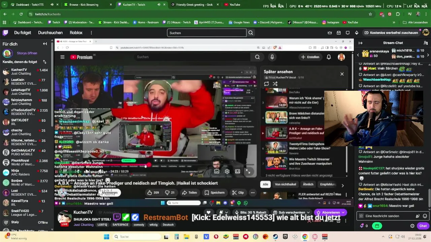Open Roblox in Twitch nav
The width and height of the screenshot is (431, 242).
[76, 33]
